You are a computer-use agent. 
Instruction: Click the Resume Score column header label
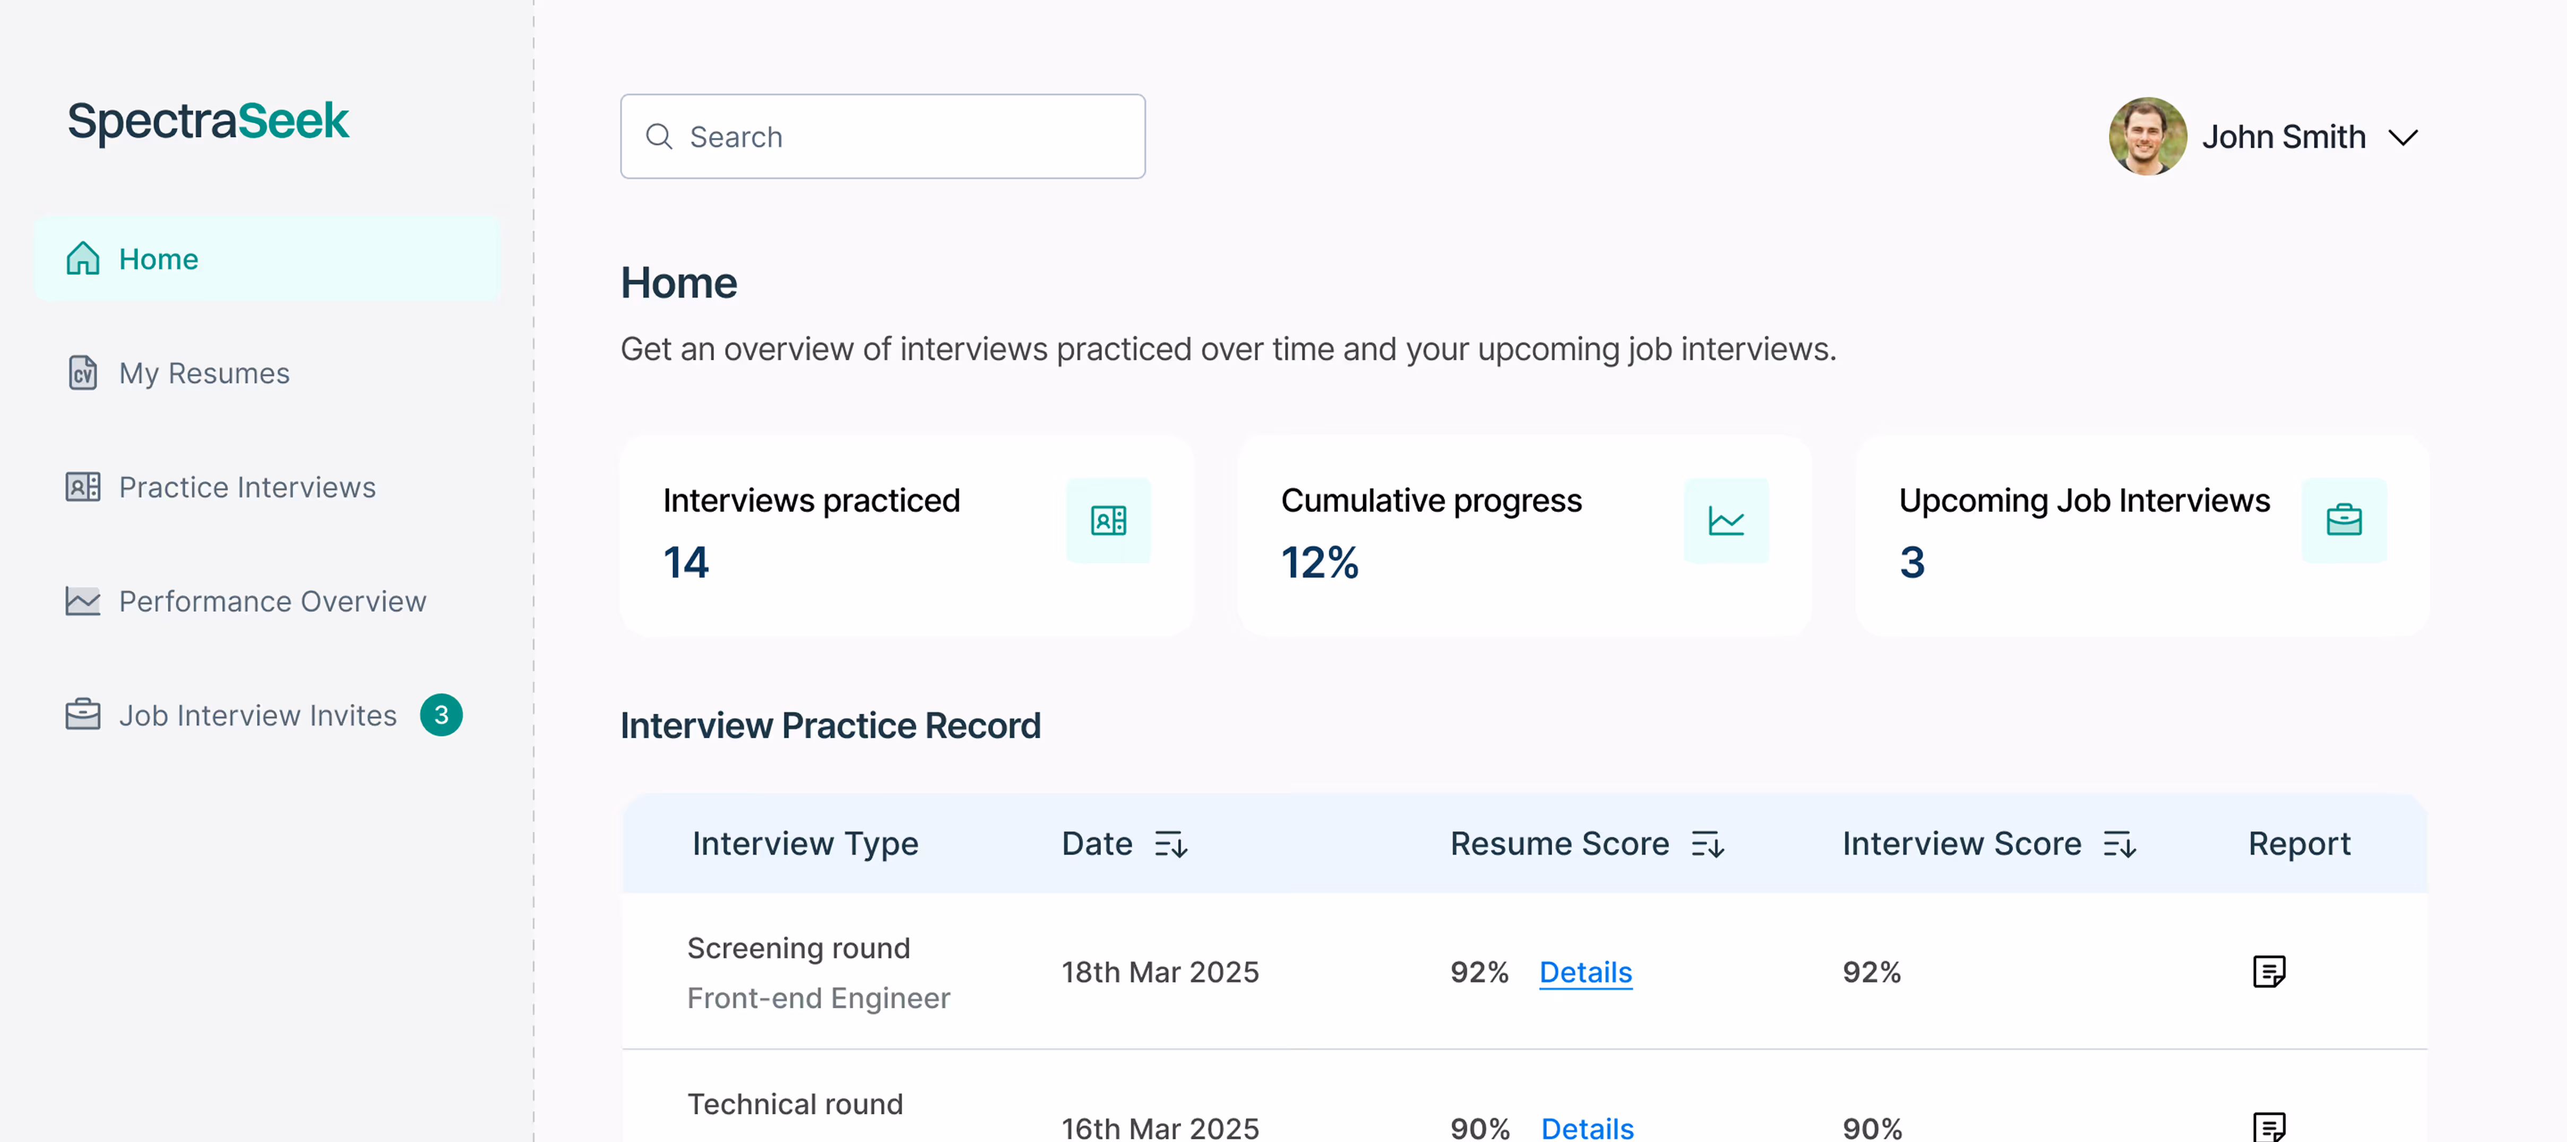tap(1560, 844)
